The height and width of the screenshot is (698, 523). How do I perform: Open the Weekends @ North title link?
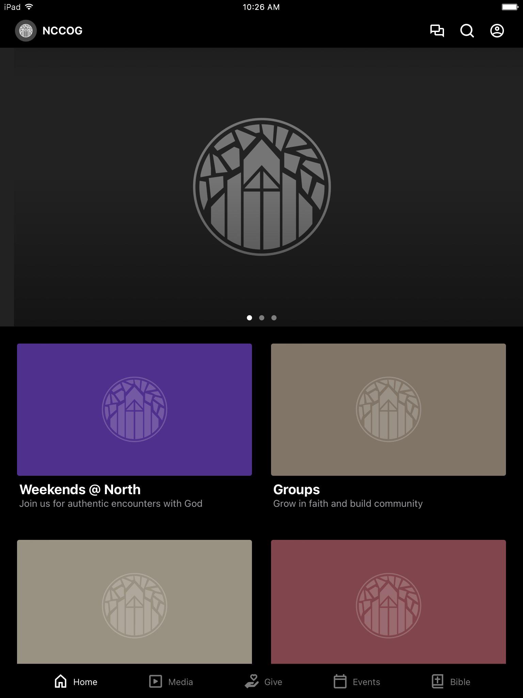coord(80,489)
